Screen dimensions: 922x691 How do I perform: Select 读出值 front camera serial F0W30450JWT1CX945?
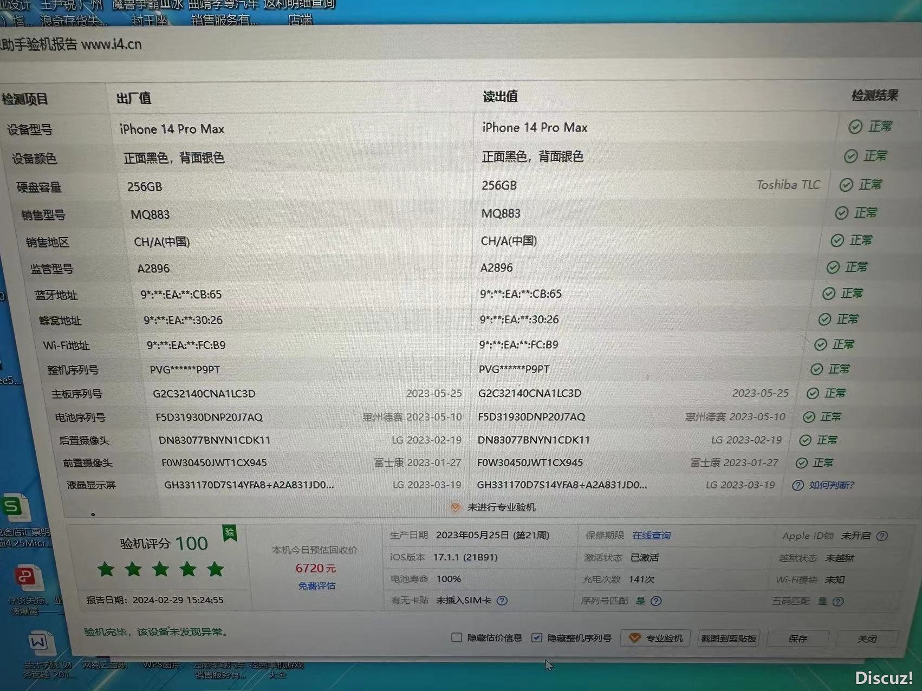[x=530, y=463]
